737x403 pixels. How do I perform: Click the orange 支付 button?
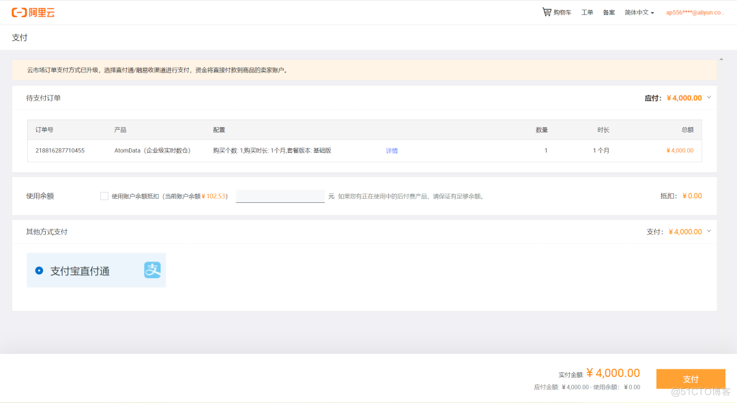coord(691,379)
